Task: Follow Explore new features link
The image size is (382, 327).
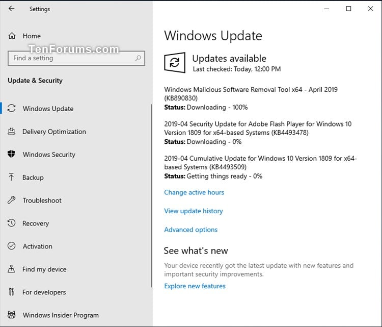Action: tap(195, 286)
